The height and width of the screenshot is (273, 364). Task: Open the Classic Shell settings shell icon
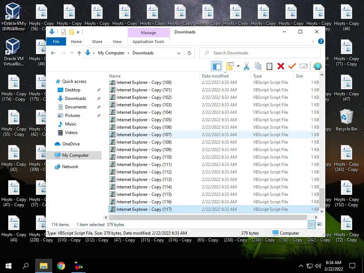coord(317,66)
